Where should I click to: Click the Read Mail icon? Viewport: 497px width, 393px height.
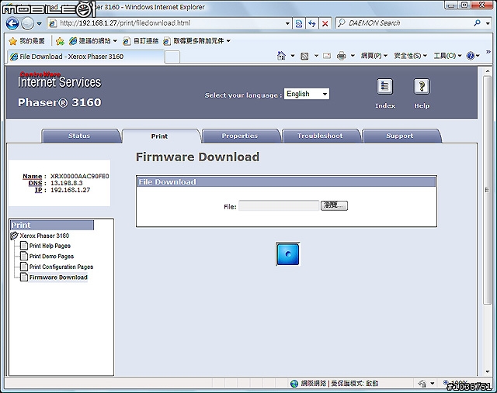(327, 56)
